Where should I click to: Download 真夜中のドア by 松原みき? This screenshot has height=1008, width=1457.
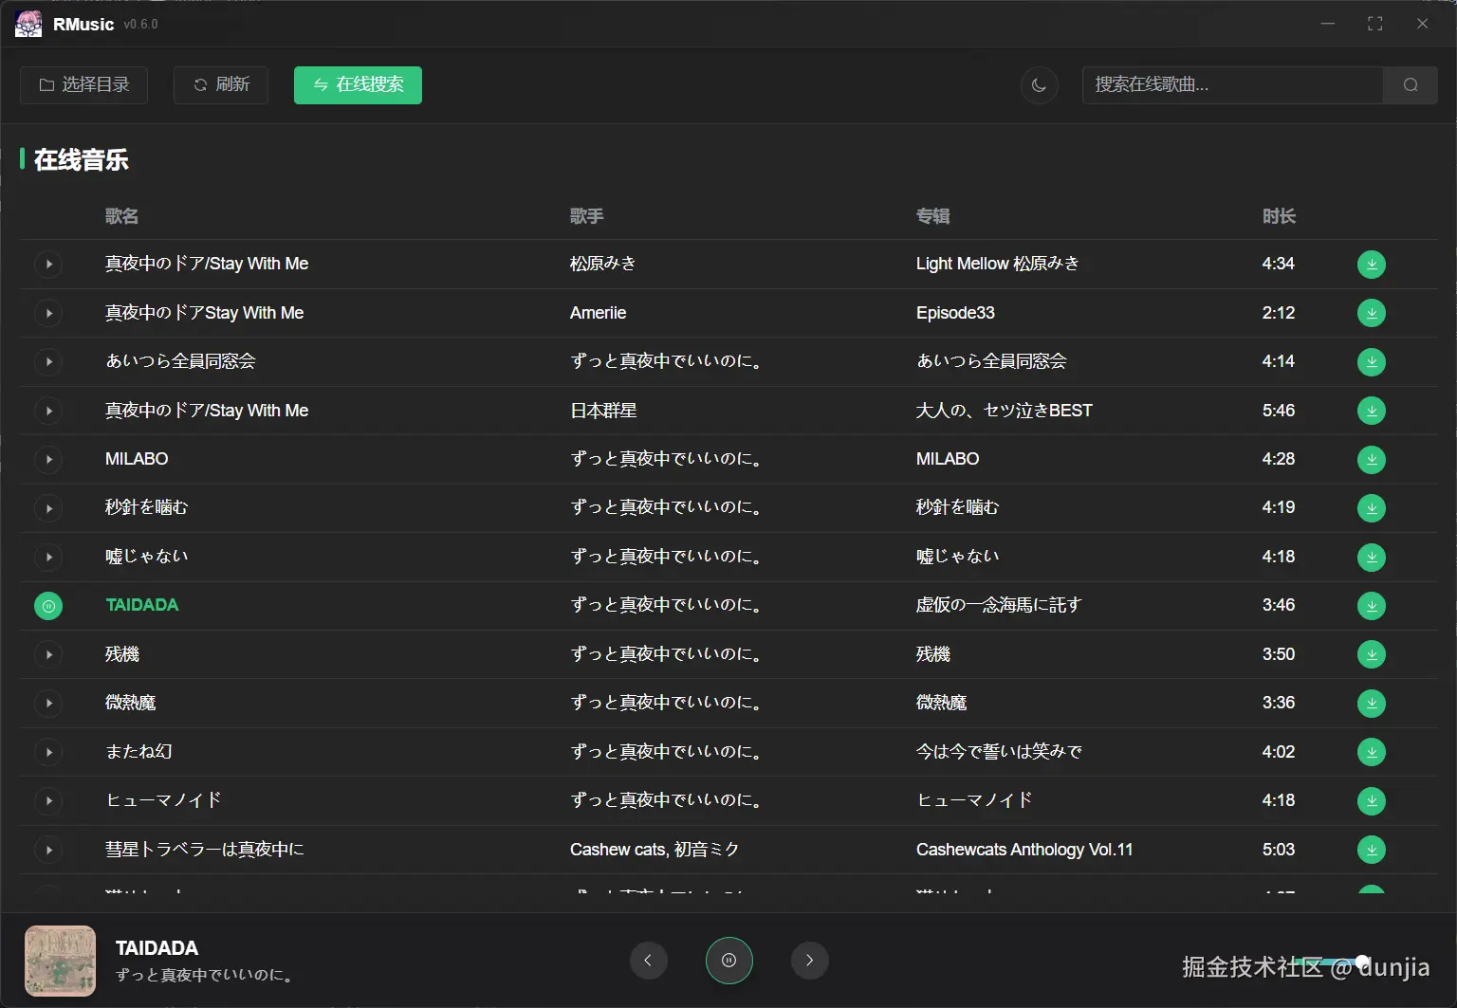click(1371, 264)
